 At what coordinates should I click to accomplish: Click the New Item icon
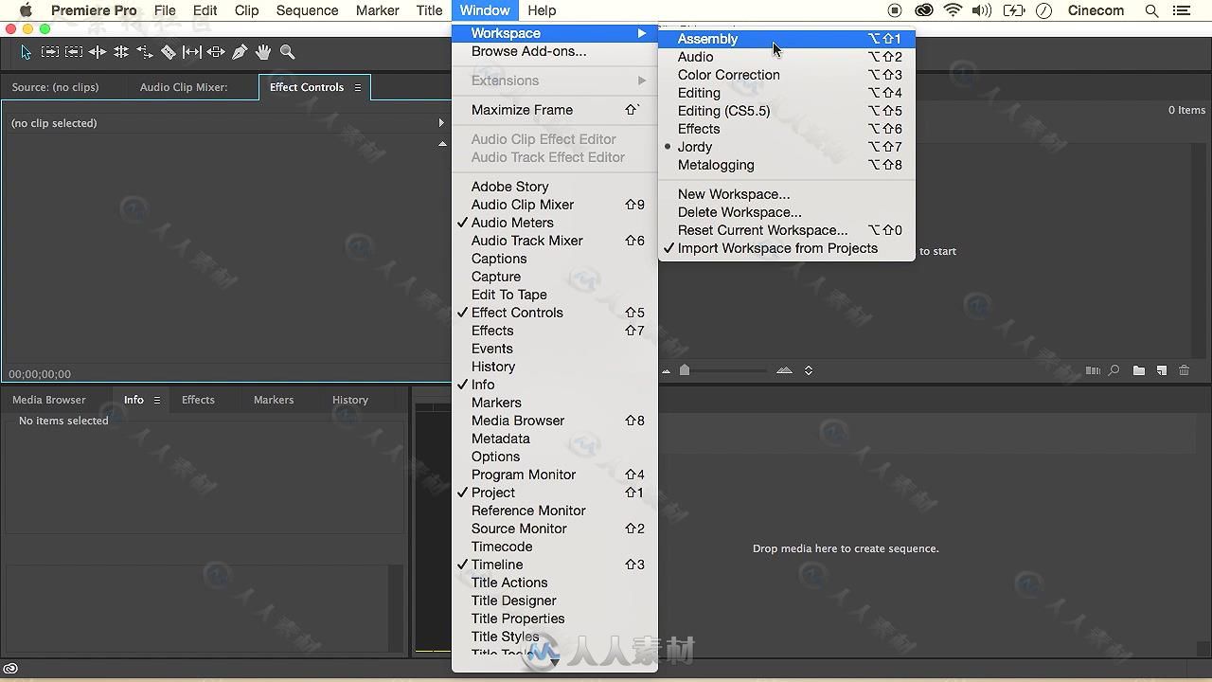(1162, 370)
